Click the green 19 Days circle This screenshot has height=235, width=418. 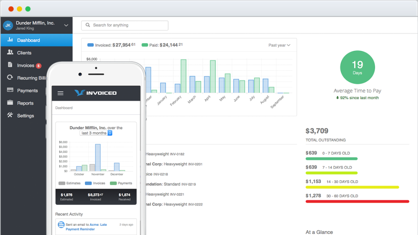pyautogui.click(x=357, y=67)
